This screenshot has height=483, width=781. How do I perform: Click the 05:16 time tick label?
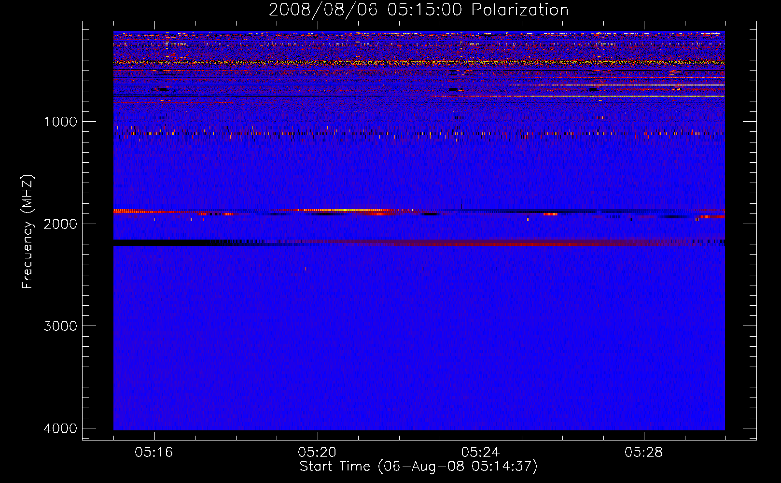click(x=154, y=453)
